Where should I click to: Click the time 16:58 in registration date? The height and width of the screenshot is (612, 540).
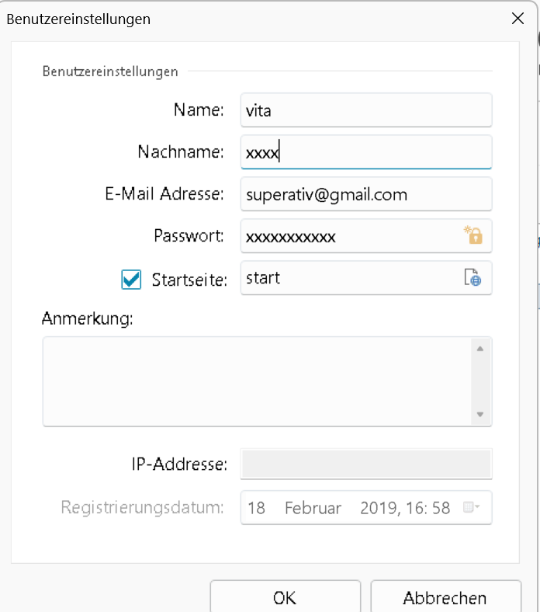point(428,508)
